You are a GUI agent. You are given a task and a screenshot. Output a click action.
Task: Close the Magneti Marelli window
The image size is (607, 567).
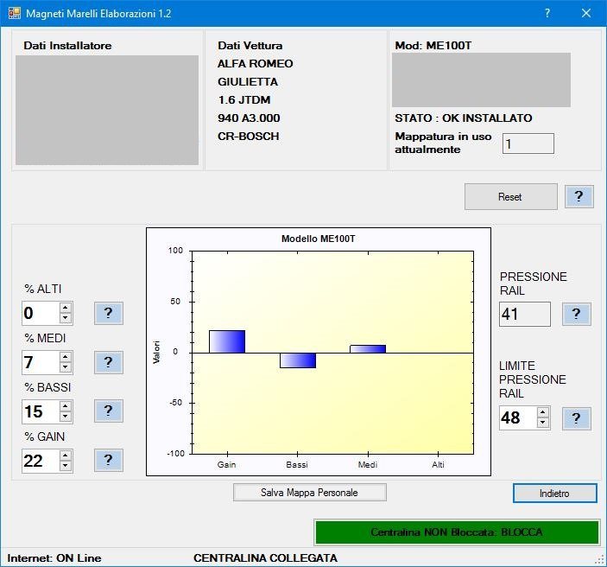coord(586,13)
